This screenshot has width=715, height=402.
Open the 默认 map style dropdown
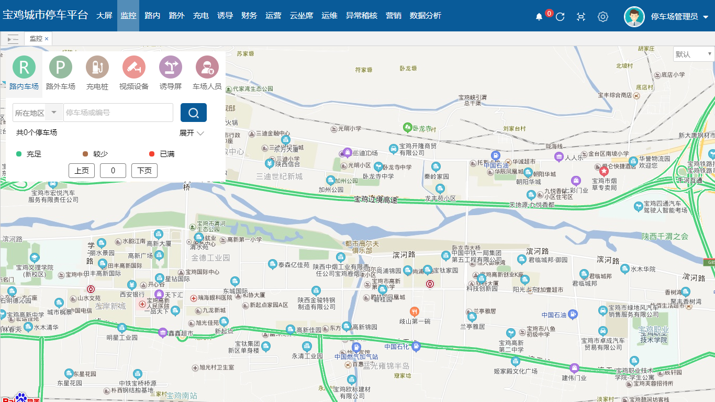point(694,54)
